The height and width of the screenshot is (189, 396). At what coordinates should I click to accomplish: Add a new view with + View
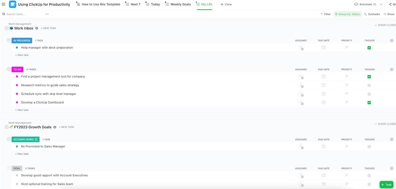(226, 4)
